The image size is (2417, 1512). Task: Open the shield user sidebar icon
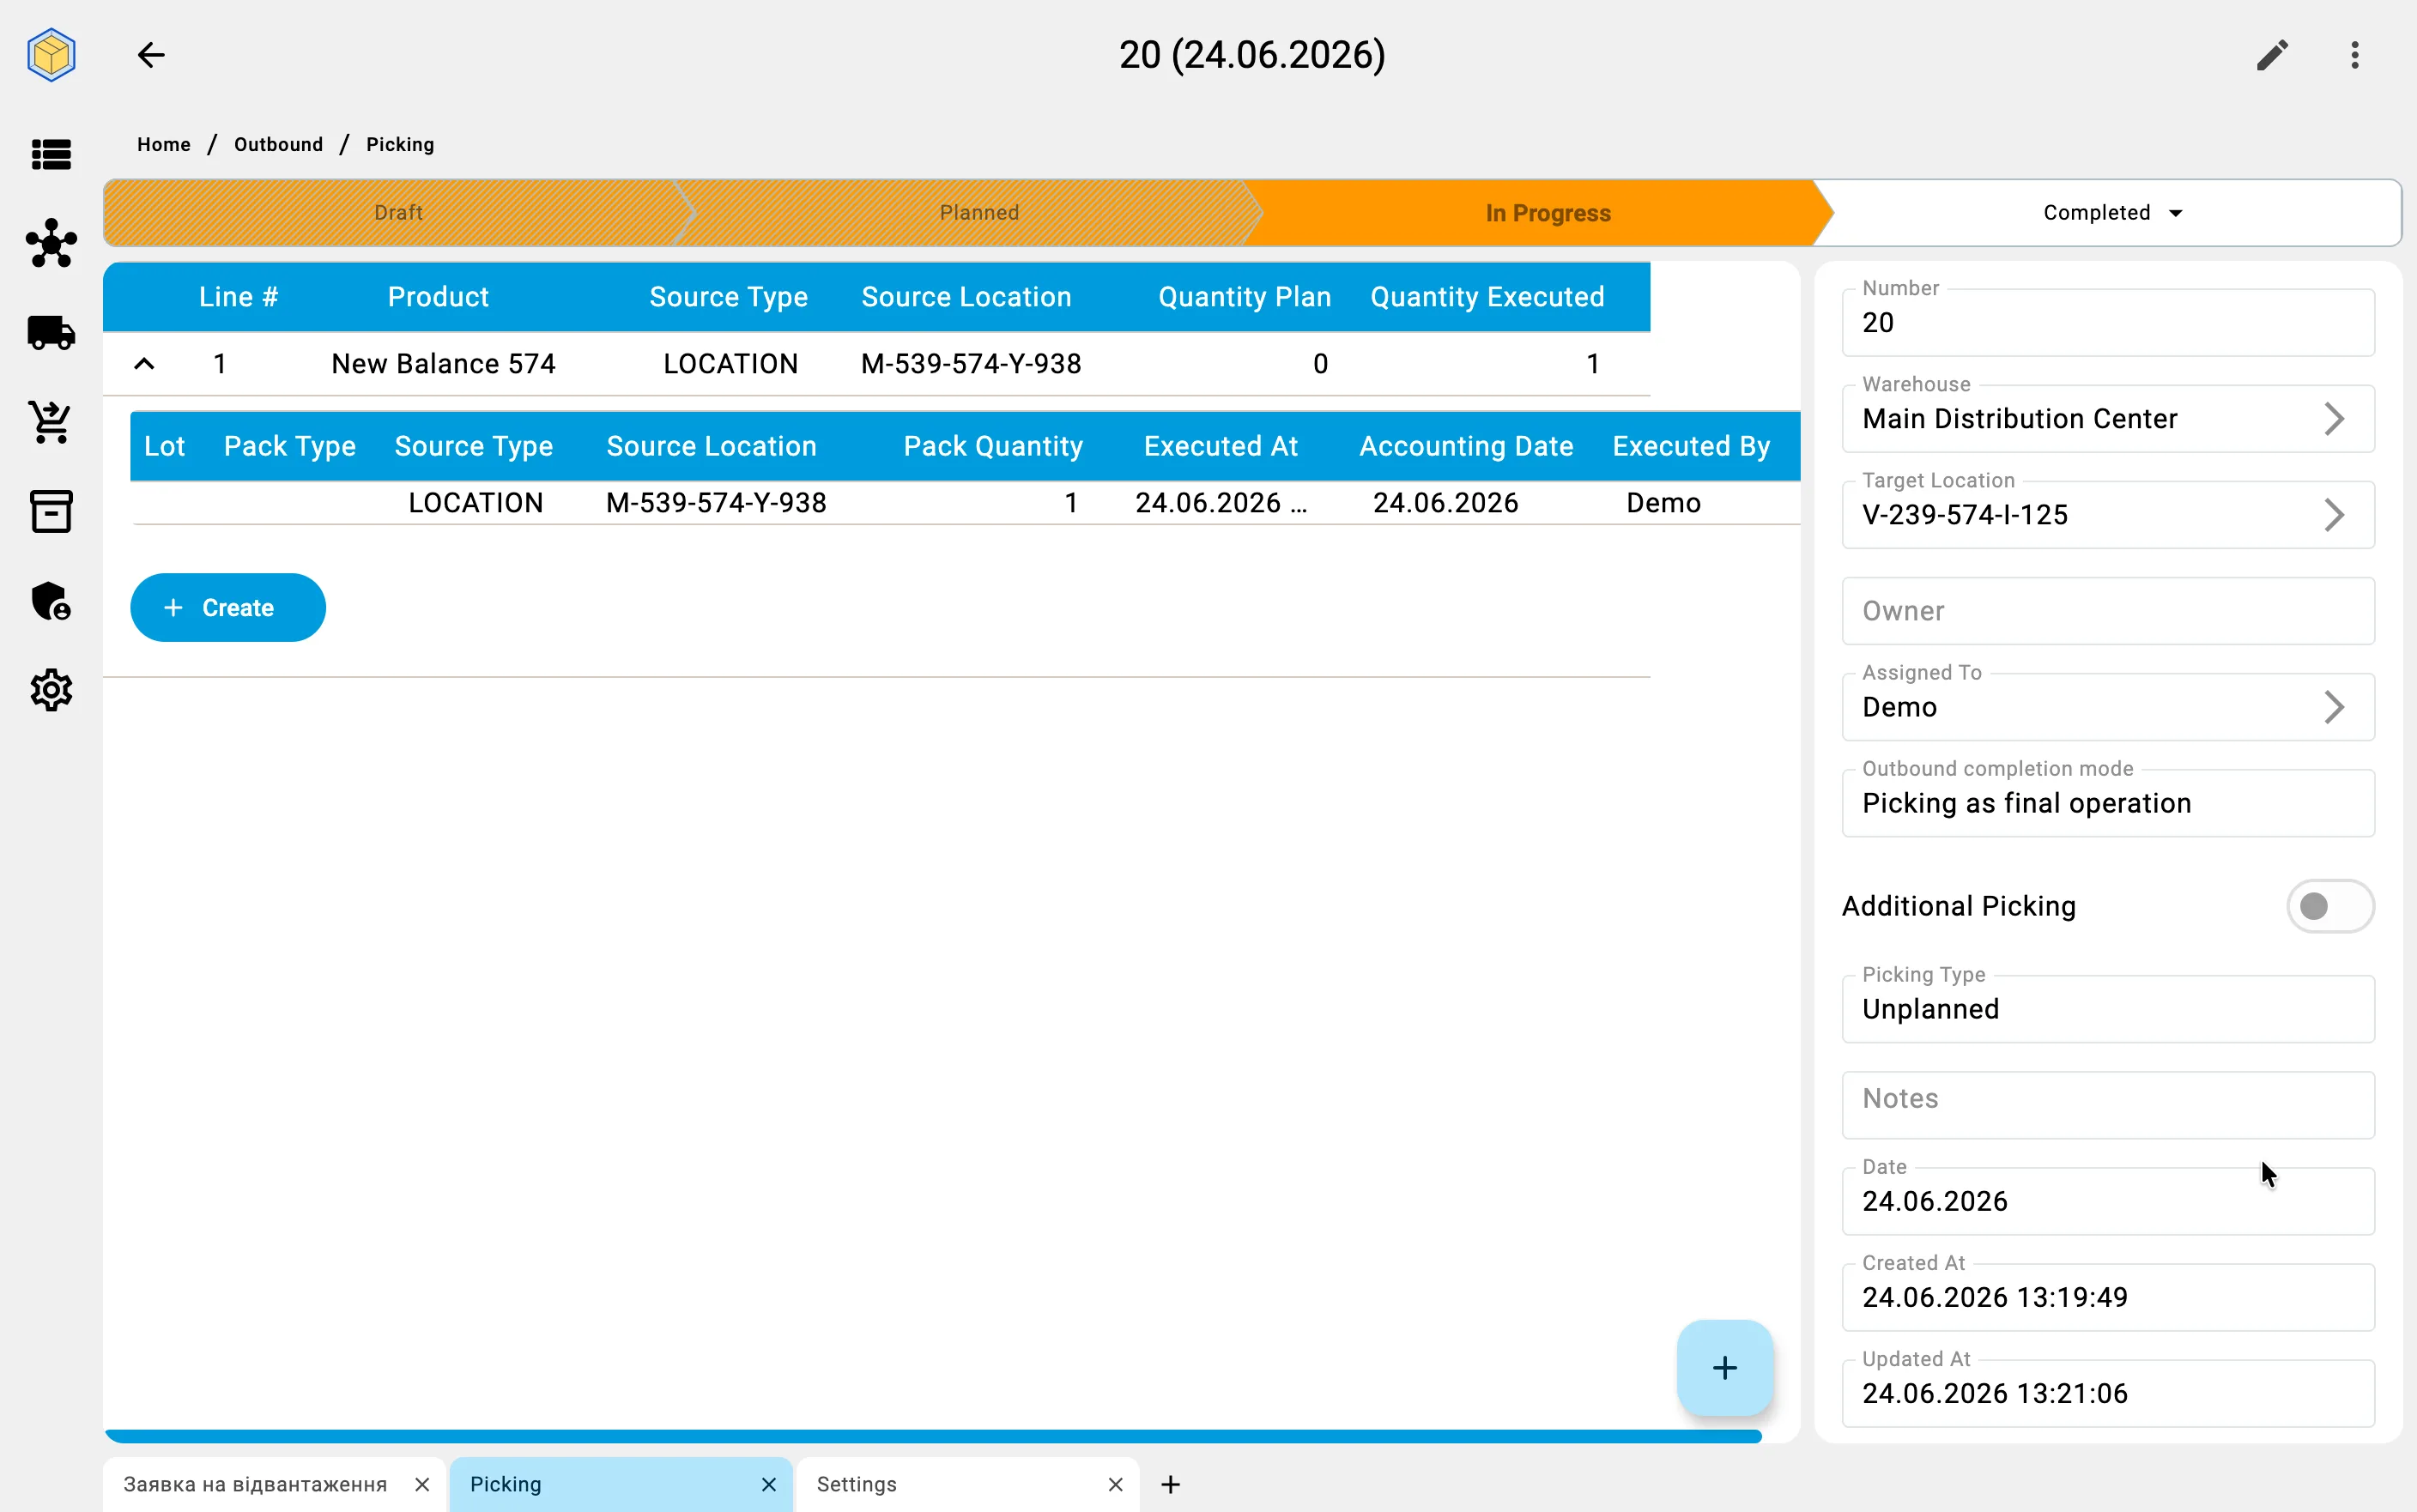pos(51,601)
